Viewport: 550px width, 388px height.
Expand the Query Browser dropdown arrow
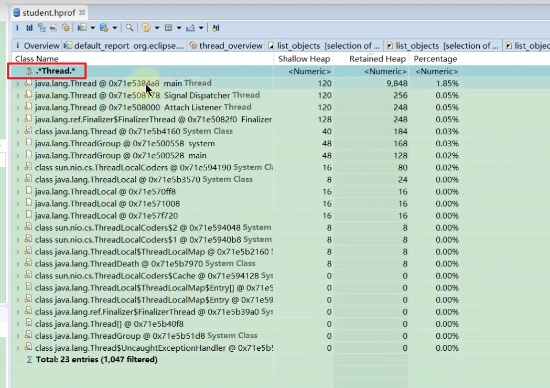114,28
